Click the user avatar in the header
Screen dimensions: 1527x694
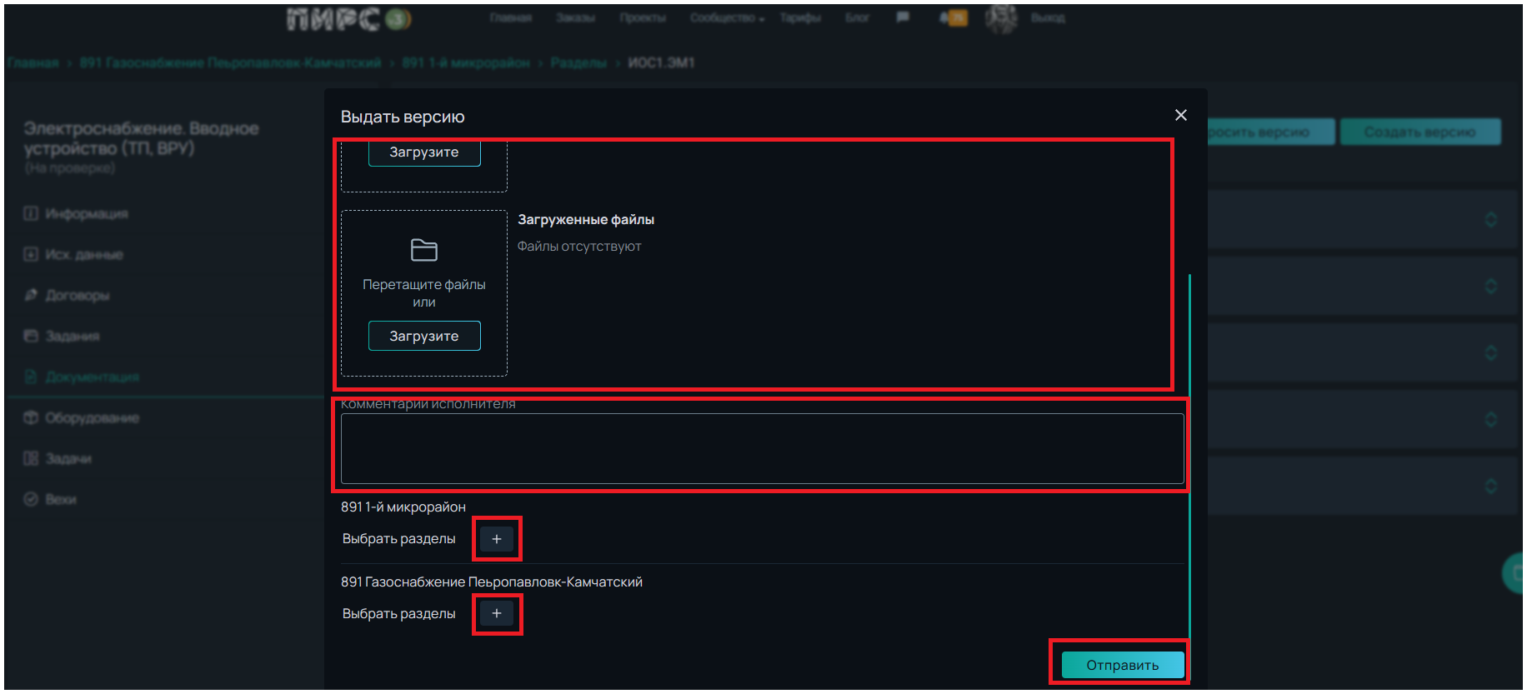pyautogui.click(x=1001, y=17)
